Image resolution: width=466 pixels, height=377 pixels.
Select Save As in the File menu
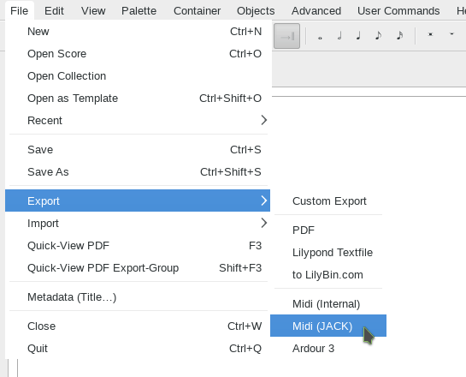tap(138, 172)
